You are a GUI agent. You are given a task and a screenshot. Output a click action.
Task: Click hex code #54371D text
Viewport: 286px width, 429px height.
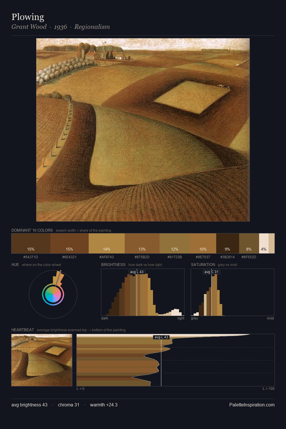[31, 257]
